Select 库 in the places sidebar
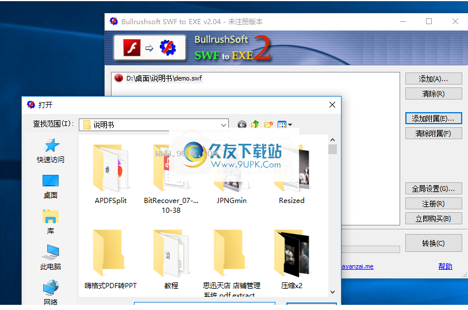Viewport: 468px width, 310px height. tap(51, 222)
